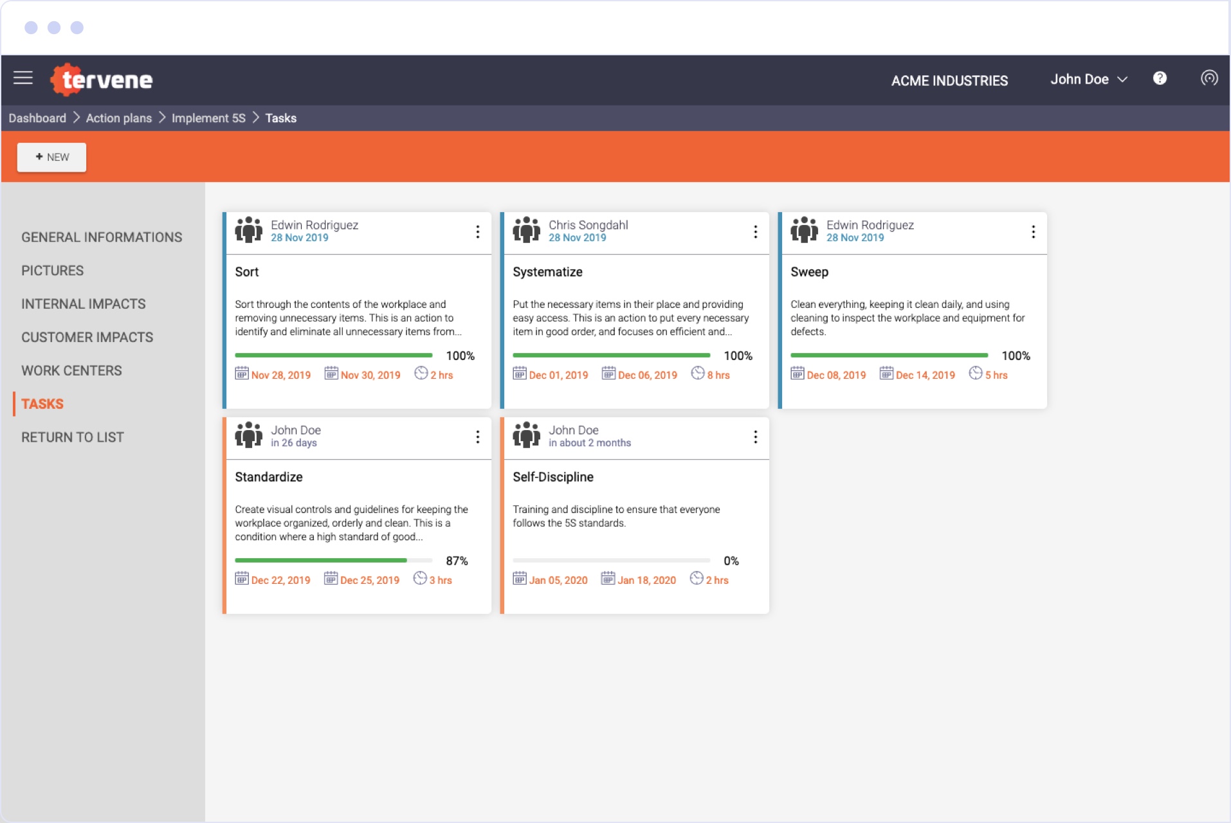The image size is (1231, 823).
Task: Open the Sweep card three-dot menu
Action: pos(1033,231)
